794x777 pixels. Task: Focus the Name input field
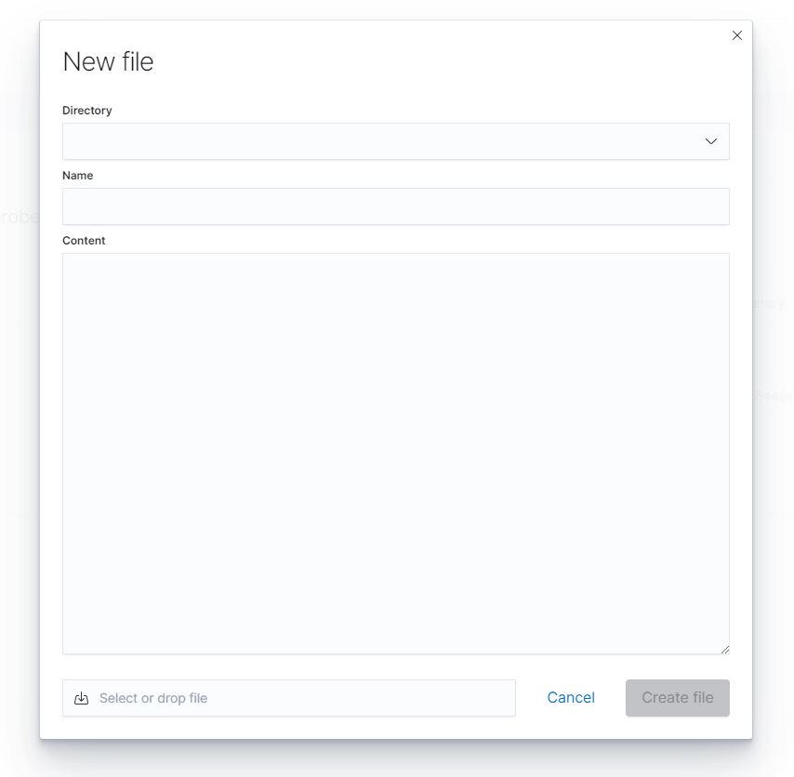(395, 206)
